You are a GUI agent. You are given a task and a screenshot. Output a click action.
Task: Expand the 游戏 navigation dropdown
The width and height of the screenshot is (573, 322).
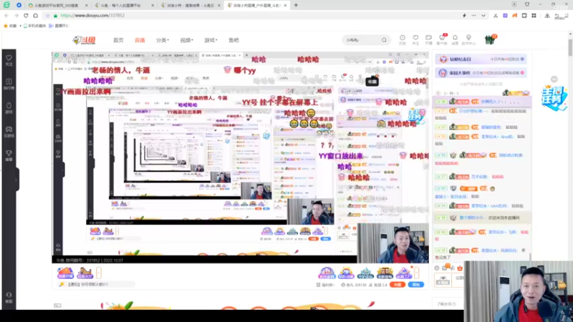tap(211, 40)
